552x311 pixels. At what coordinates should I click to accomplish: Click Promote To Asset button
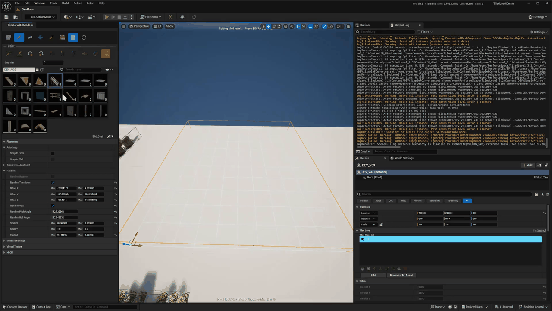(x=401, y=275)
